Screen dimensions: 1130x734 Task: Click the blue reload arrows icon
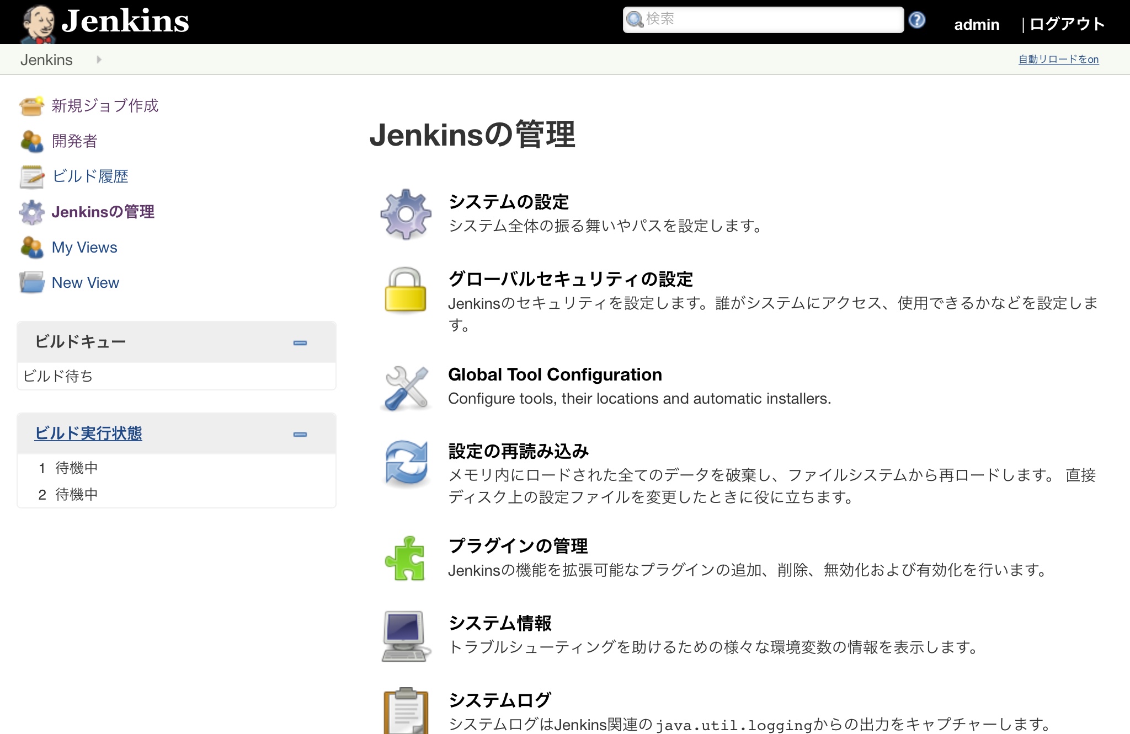click(407, 464)
